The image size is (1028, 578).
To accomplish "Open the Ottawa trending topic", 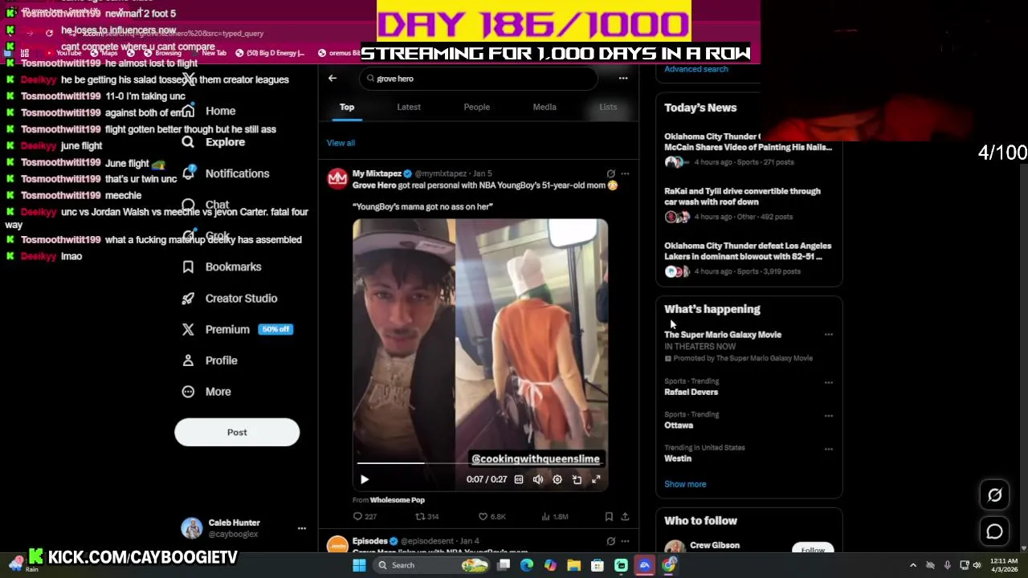I will [x=679, y=425].
